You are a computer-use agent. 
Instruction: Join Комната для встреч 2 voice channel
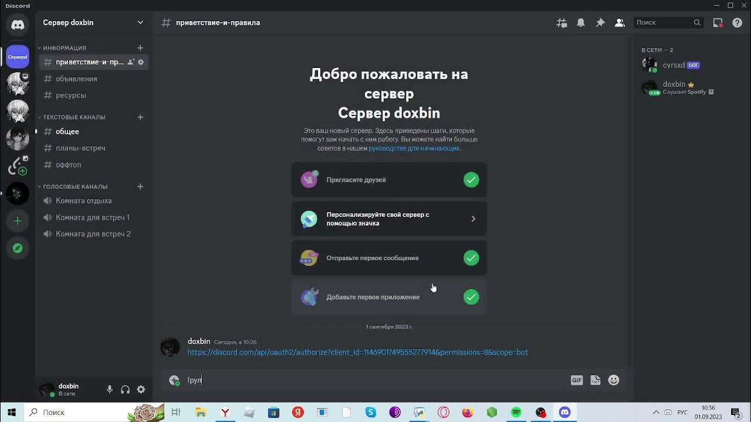click(94, 234)
